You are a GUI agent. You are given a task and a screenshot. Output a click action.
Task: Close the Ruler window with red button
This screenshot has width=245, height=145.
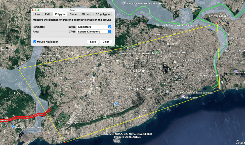coord(32,10)
